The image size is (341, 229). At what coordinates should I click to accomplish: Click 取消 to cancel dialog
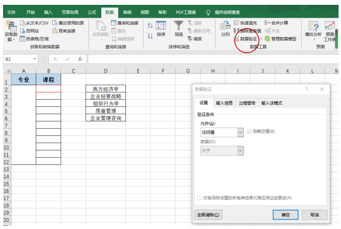(x=314, y=215)
